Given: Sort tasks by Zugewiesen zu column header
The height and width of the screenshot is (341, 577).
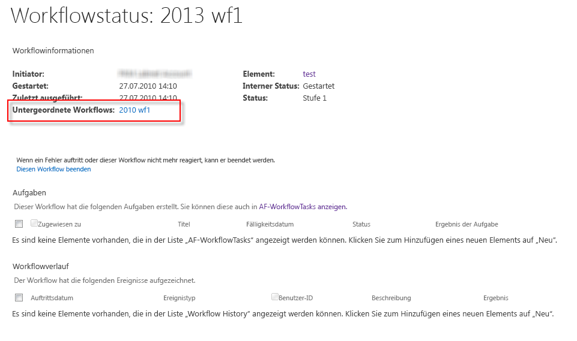Looking at the screenshot, I should [59, 224].
